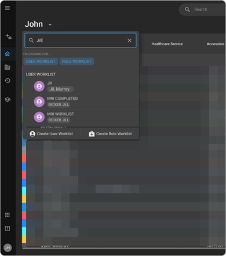
Task: Click the magnifier icon in top Search
Action: tap(187, 9)
